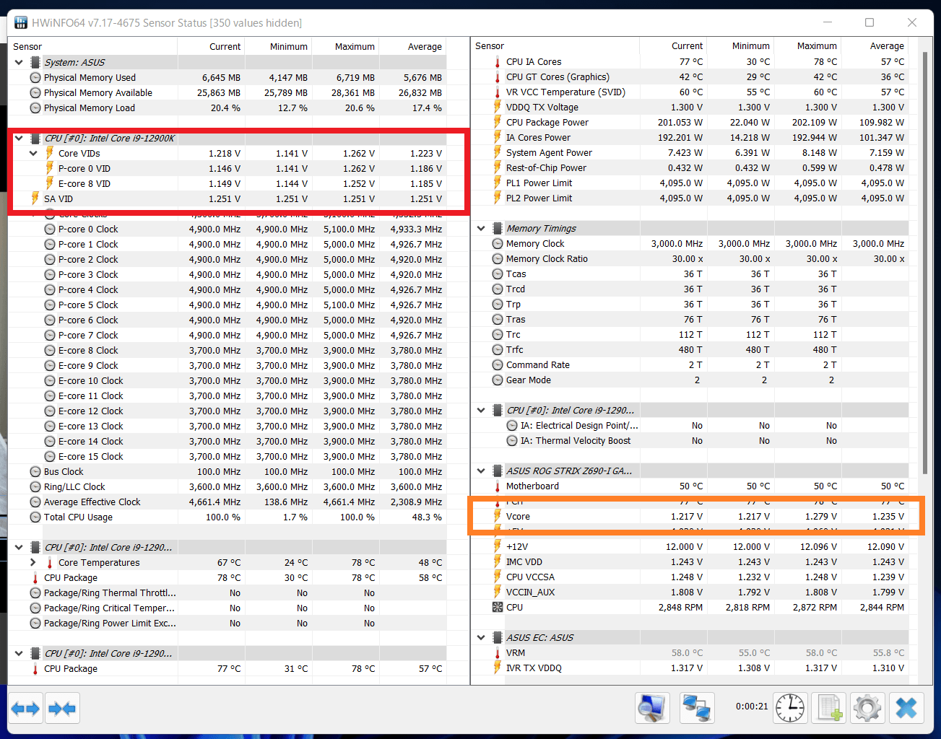The width and height of the screenshot is (941, 739).
Task: Click the HWiNFO64 title bar app icon
Action: pyautogui.click(x=21, y=23)
